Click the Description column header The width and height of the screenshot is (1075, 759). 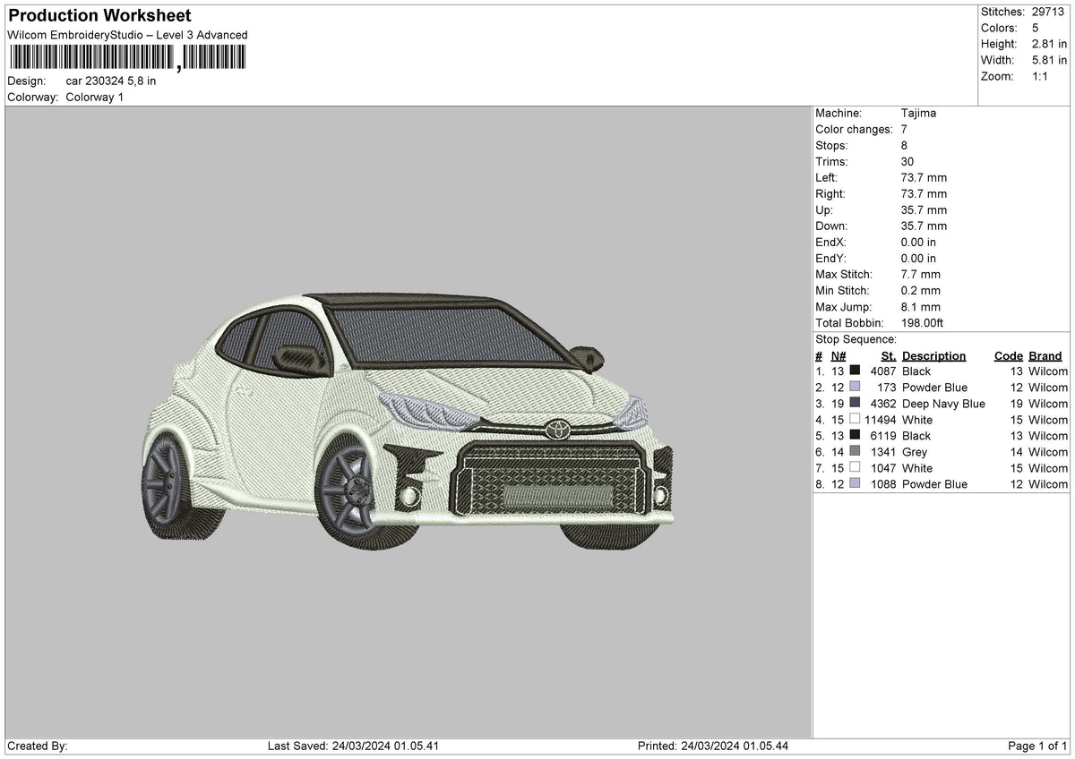934,355
